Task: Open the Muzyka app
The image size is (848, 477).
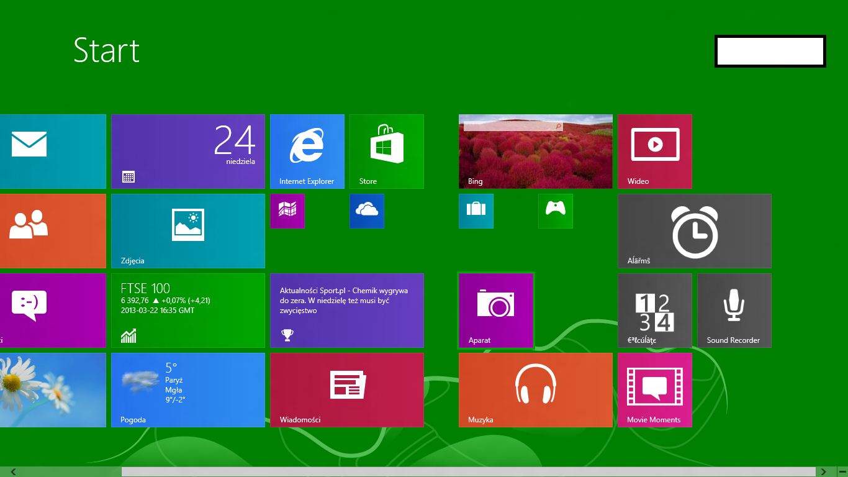Action: (535, 389)
